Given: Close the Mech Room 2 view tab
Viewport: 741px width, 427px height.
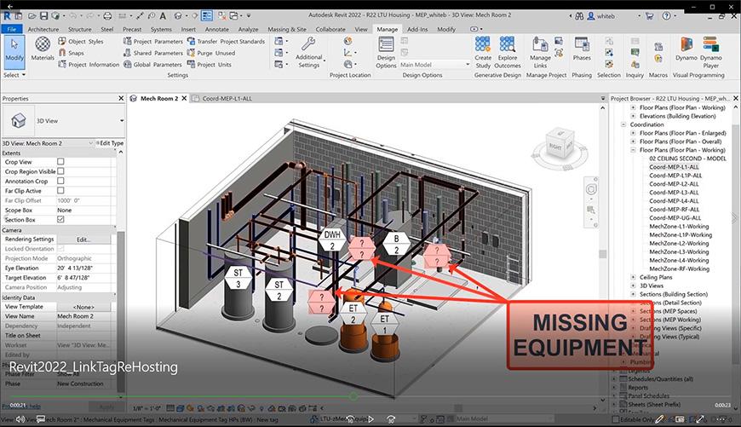Looking at the screenshot, I should [x=184, y=98].
